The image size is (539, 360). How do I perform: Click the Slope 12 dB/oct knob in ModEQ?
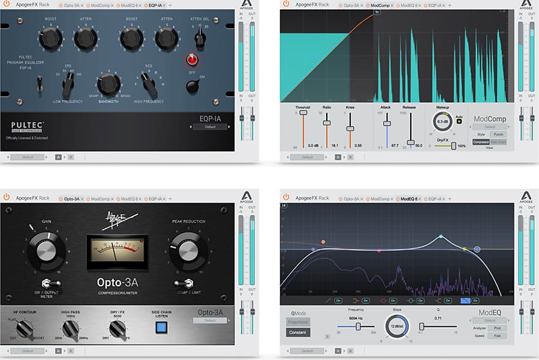point(397,326)
